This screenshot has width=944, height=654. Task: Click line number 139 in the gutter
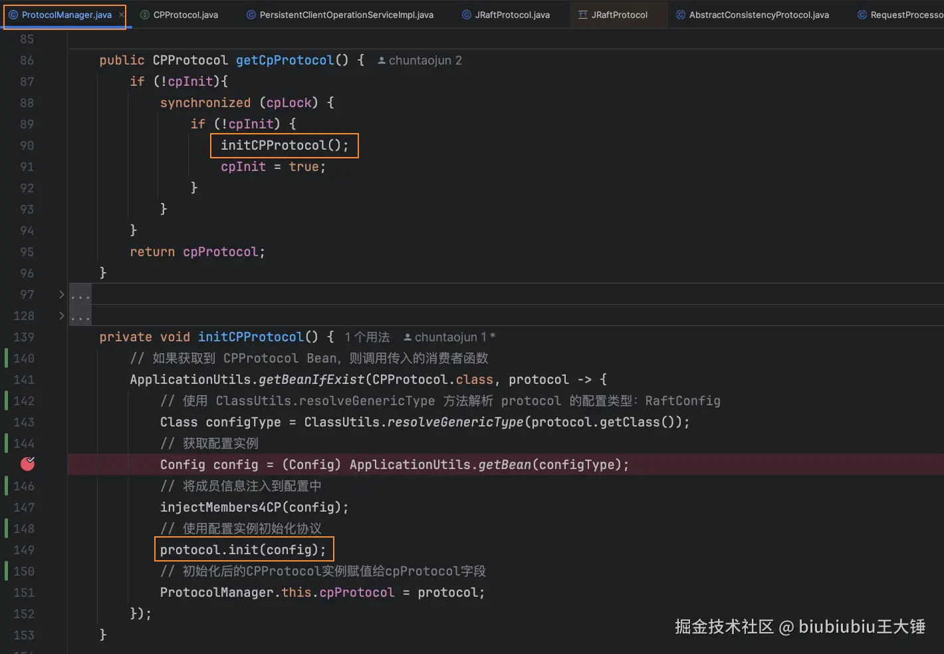coord(24,337)
